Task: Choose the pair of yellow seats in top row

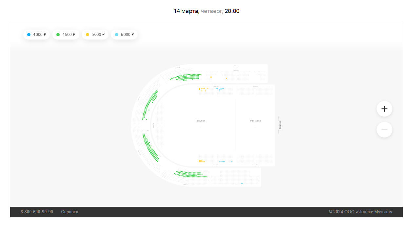Action: [211, 77]
